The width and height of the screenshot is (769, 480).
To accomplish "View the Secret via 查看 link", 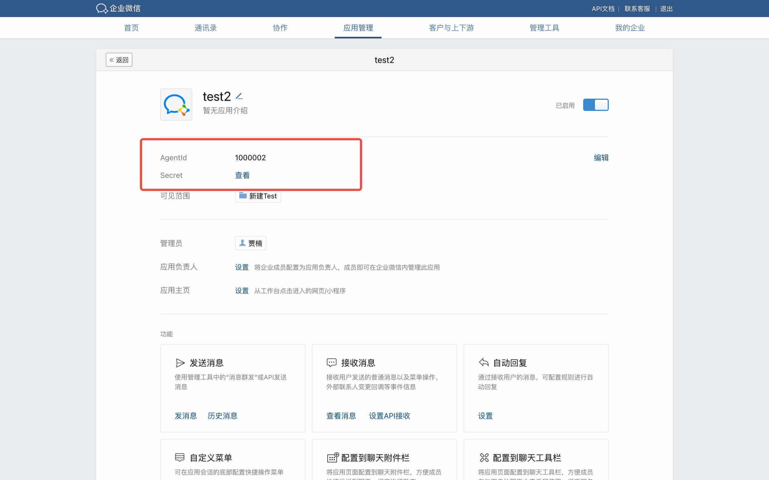I will point(242,175).
